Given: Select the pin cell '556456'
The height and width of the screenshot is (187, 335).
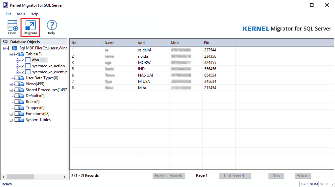Looking at the screenshot, I should (x=219, y=69).
